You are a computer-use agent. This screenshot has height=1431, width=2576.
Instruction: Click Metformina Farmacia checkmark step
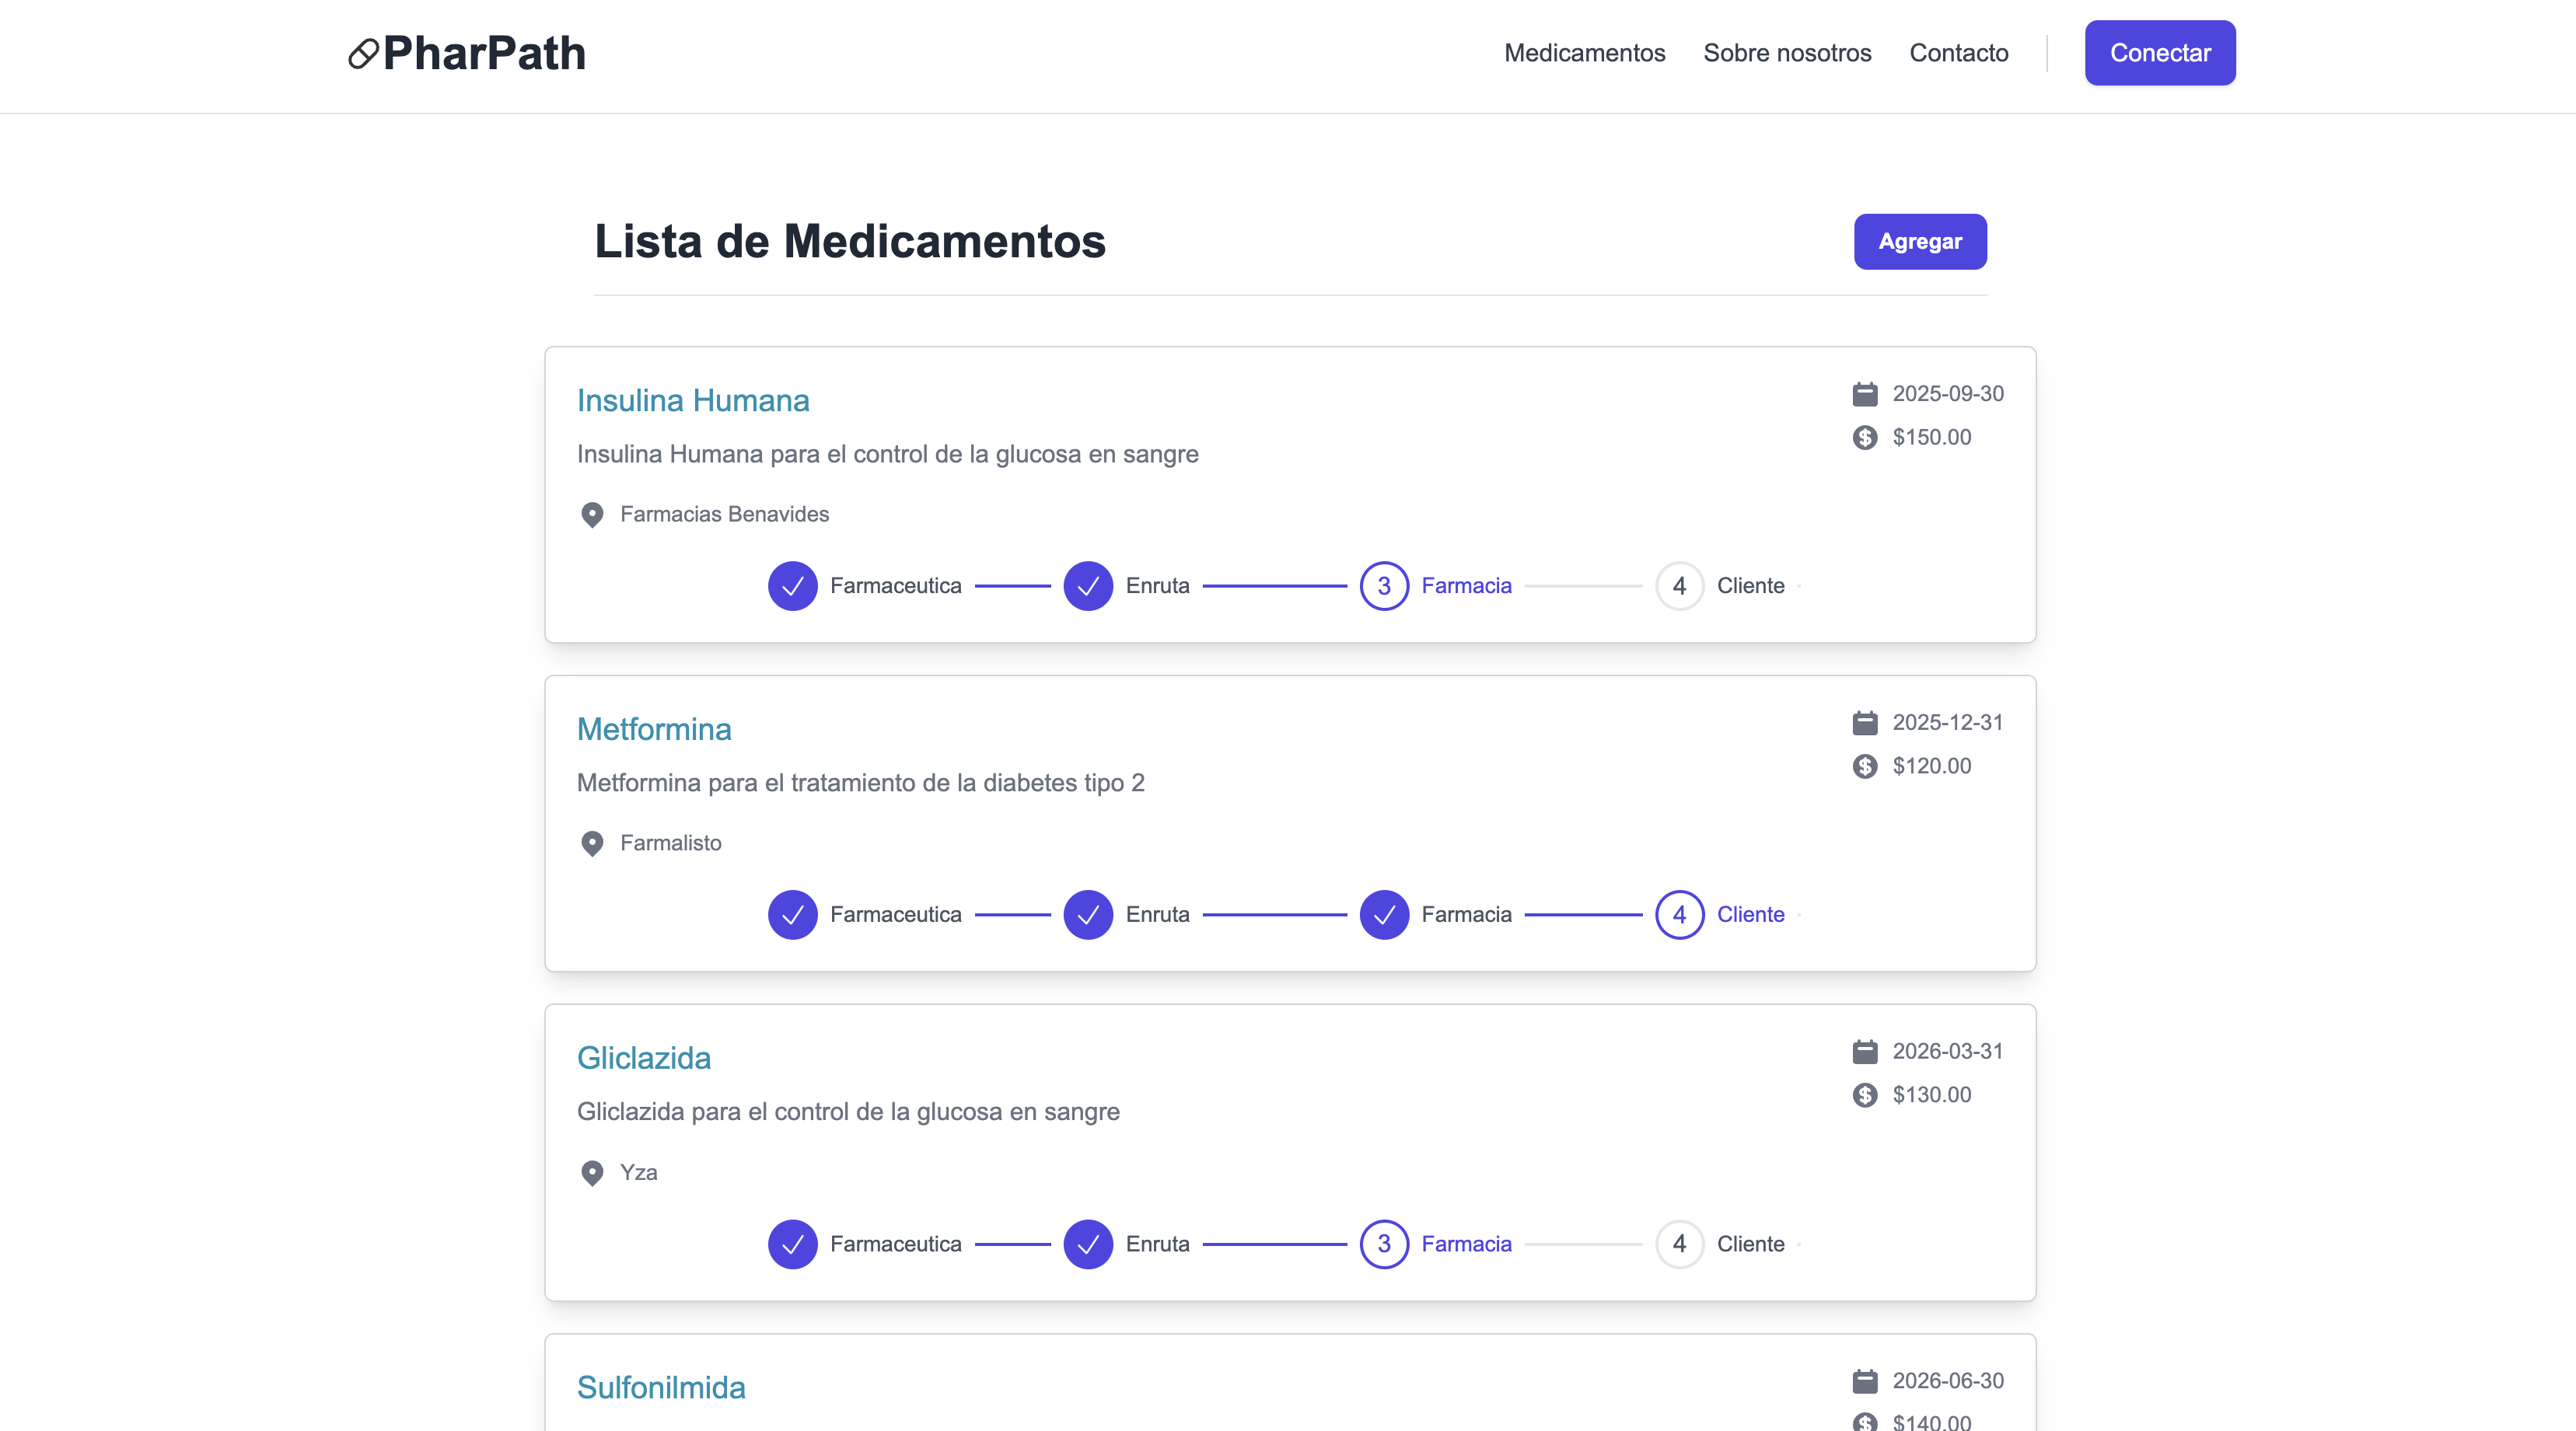point(1384,915)
